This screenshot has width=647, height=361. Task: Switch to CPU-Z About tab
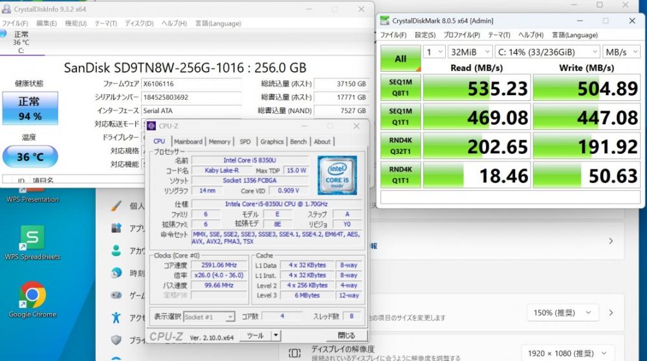322,142
